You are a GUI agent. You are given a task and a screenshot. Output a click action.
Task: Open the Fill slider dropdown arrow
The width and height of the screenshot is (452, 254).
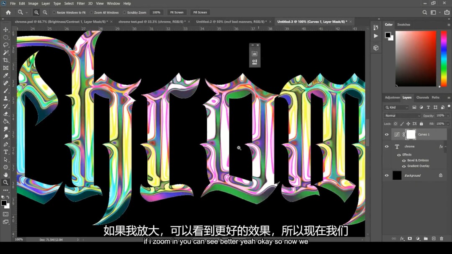(448, 124)
